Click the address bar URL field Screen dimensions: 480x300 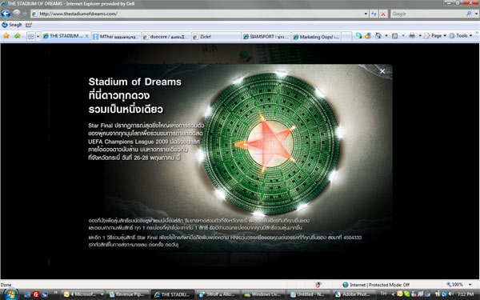click(198, 14)
